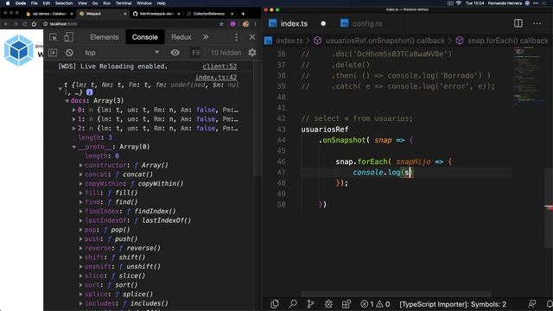Open the 'top' JavaScript context dropdown
This screenshot has width=553, height=311.
122,53
